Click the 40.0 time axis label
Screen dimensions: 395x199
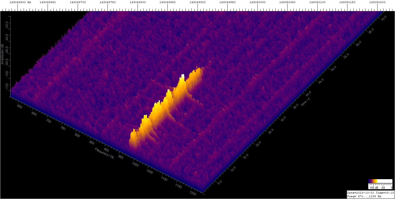click(309, 93)
